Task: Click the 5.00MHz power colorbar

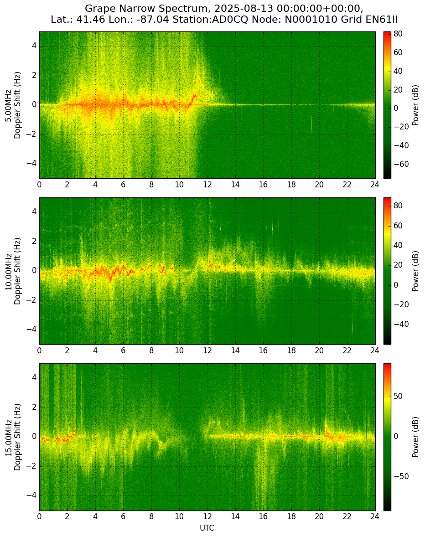Action: [387, 105]
